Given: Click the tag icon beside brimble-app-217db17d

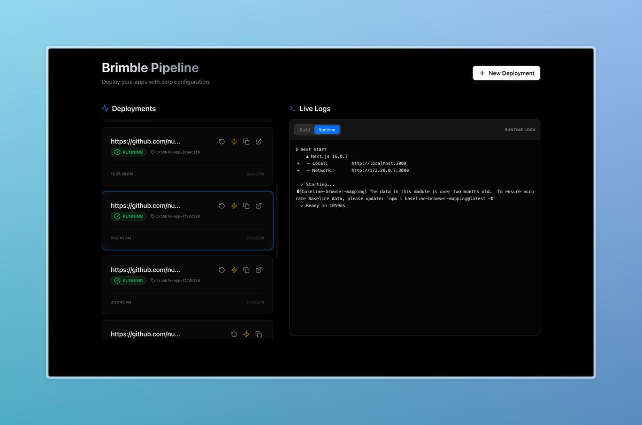Looking at the screenshot, I should (152, 280).
